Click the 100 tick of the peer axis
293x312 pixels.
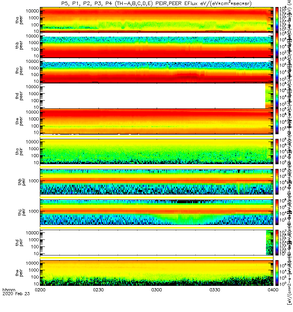click(x=35, y=126)
